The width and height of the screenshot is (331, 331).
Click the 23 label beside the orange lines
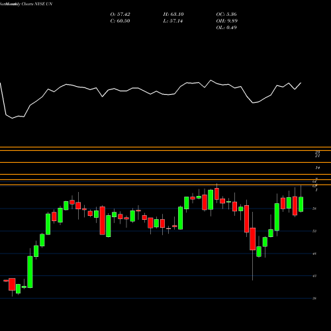point(317,152)
